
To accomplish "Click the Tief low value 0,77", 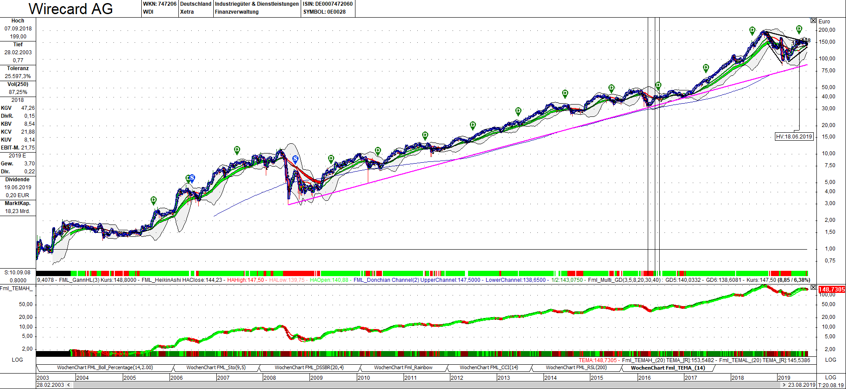I will 18,60.
